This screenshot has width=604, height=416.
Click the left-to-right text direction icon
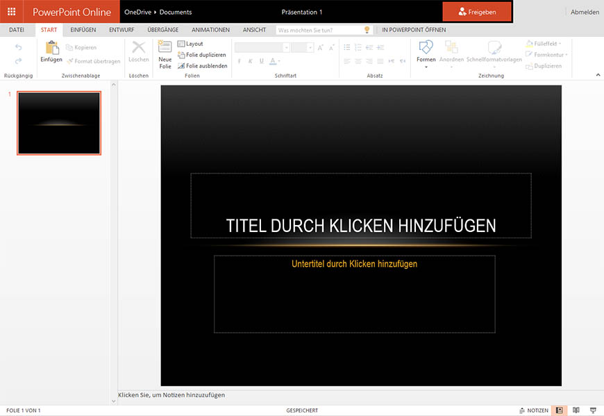coord(392,61)
